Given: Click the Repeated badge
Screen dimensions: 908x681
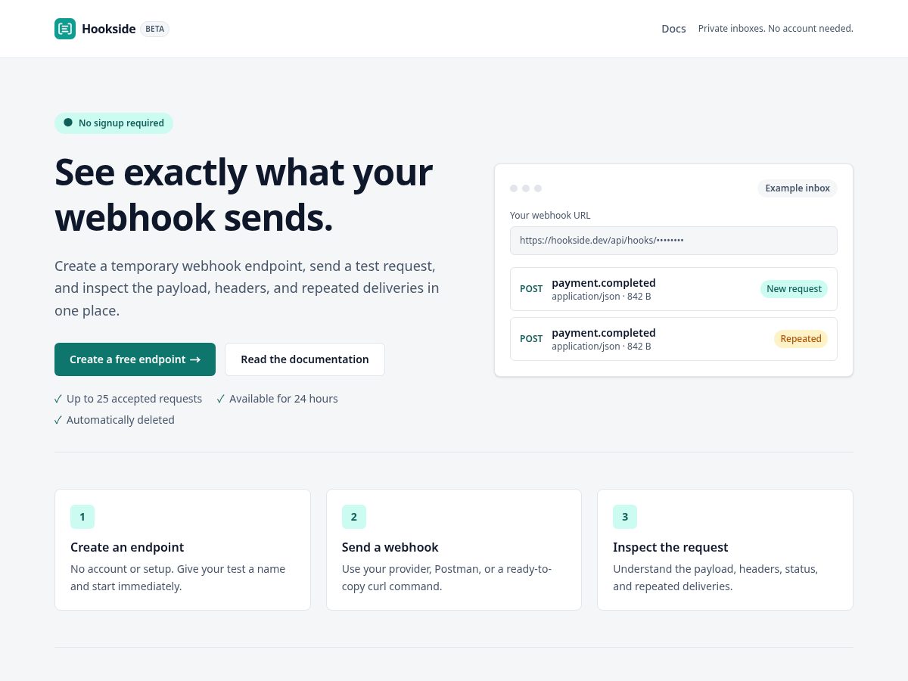Looking at the screenshot, I should pos(801,339).
